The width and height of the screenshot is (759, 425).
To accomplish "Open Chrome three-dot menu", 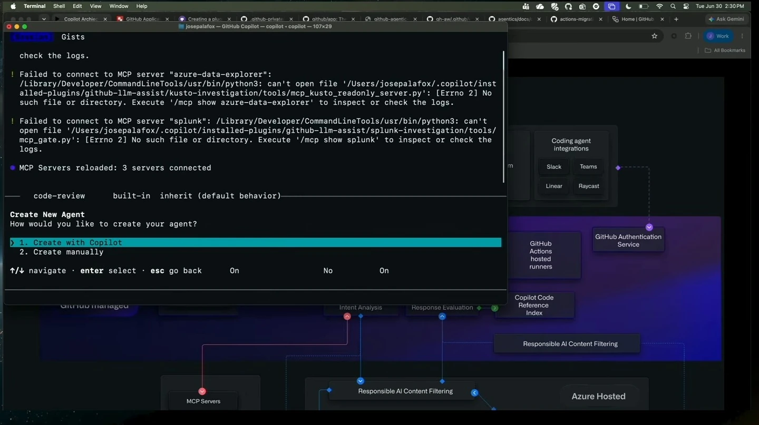I will 742,36.
